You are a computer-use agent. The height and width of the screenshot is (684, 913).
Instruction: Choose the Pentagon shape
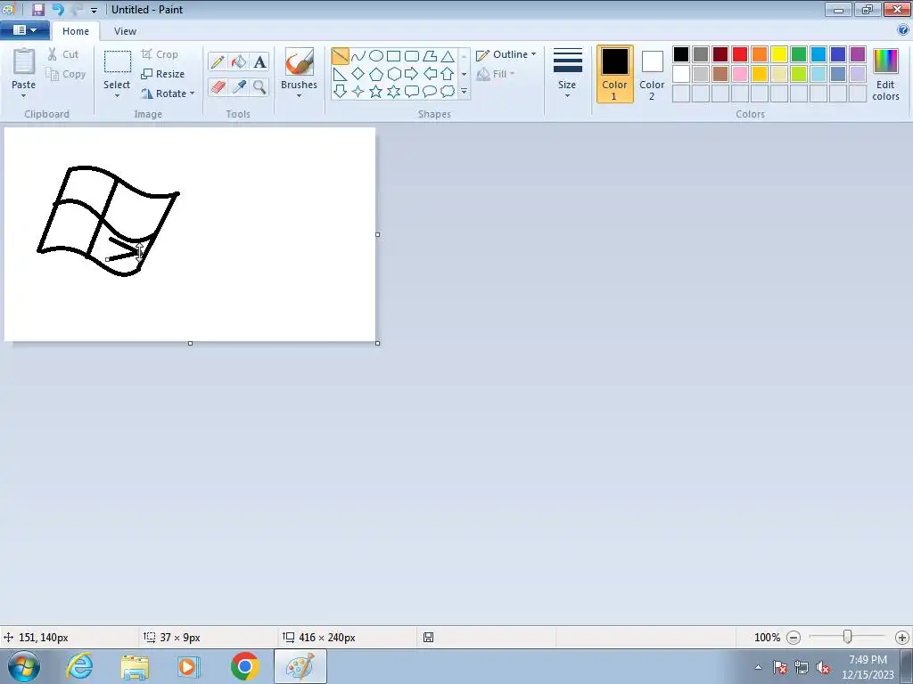376,74
